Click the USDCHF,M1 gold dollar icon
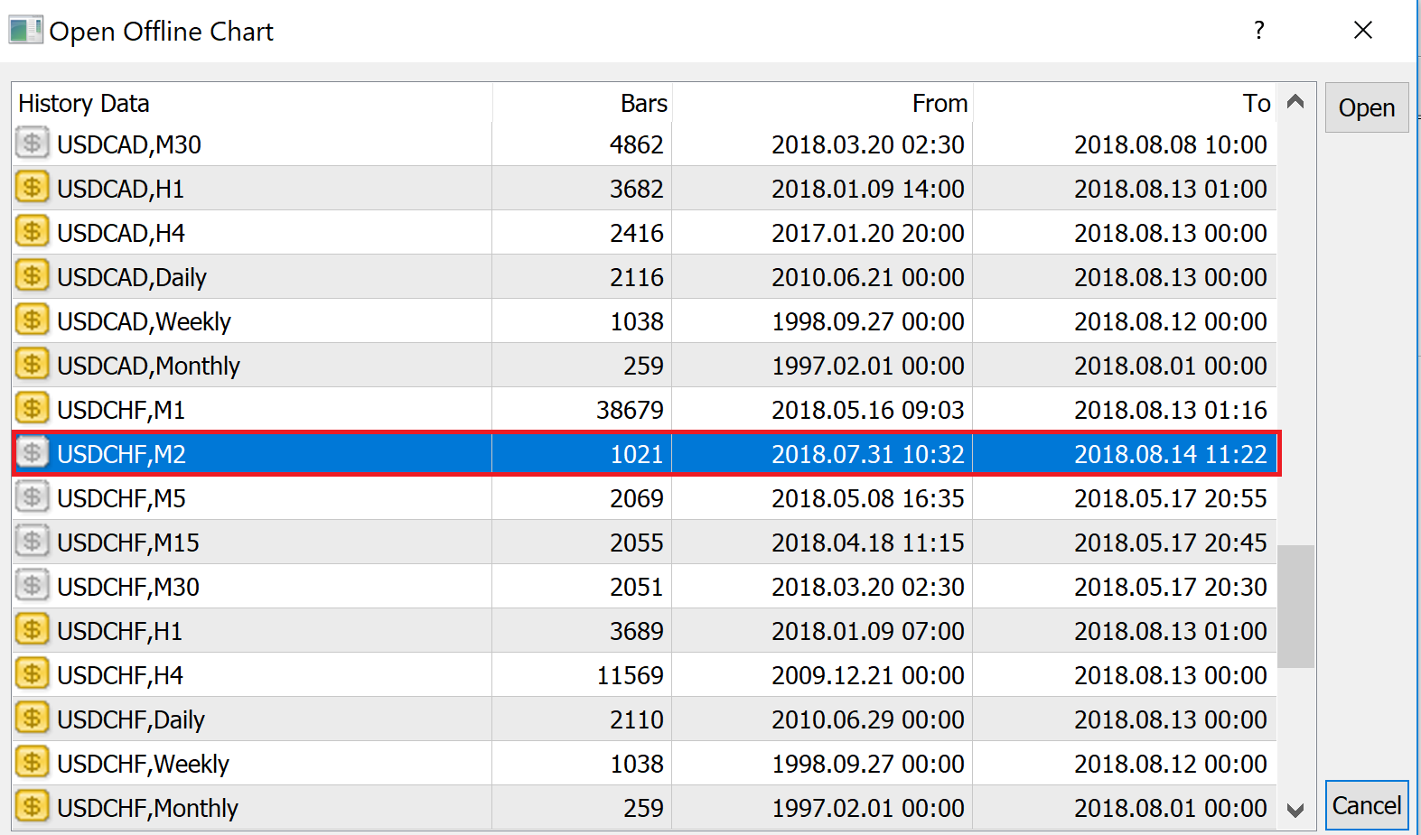The height and width of the screenshot is (835, 1421). click(33, 408)
